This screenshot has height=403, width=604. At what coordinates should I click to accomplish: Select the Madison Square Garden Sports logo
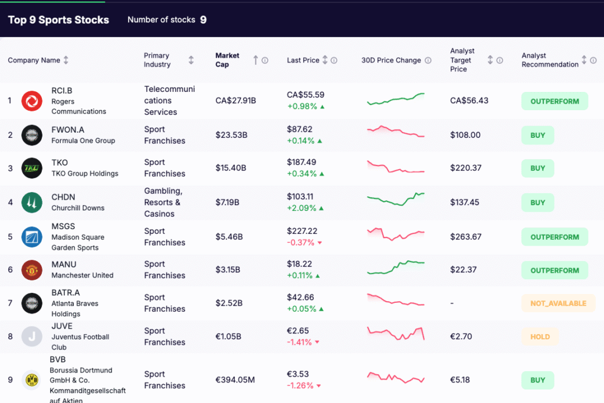tap(31, 236)
